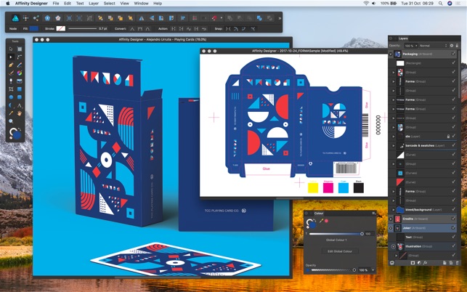Open the Colour panel options menu

373,213
